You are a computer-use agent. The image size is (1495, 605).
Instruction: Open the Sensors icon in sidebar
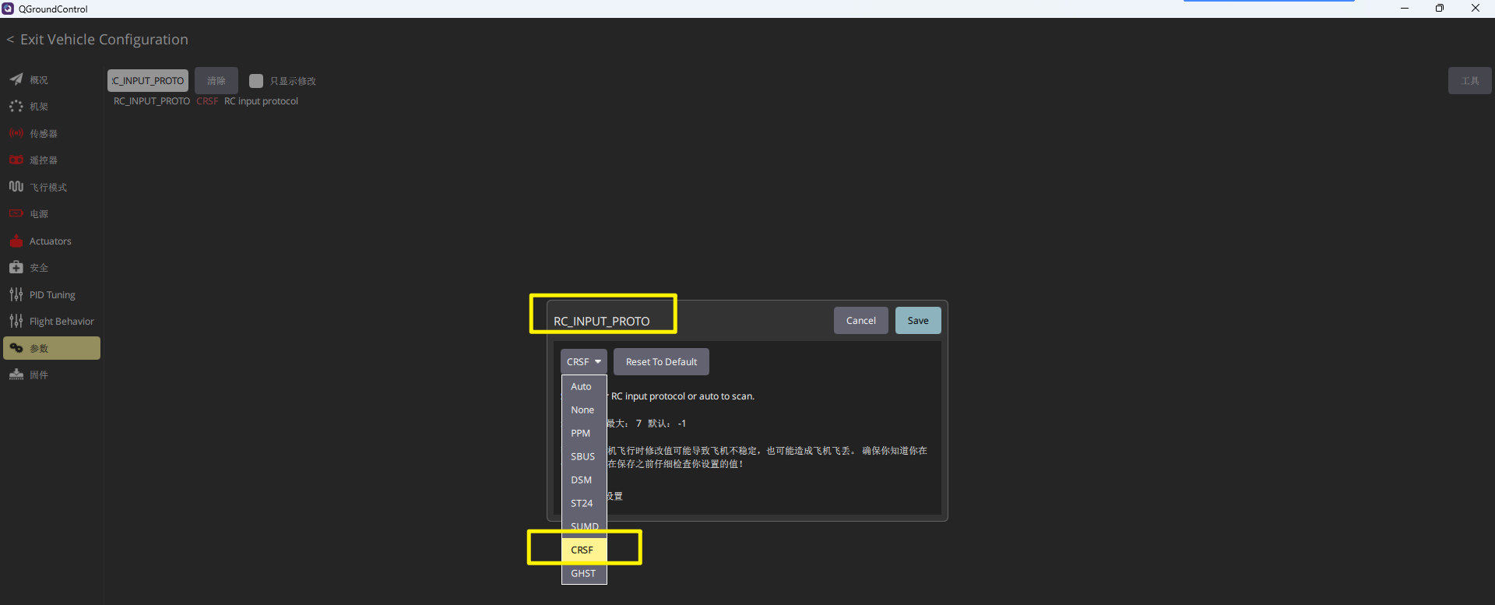pos(16,133)
